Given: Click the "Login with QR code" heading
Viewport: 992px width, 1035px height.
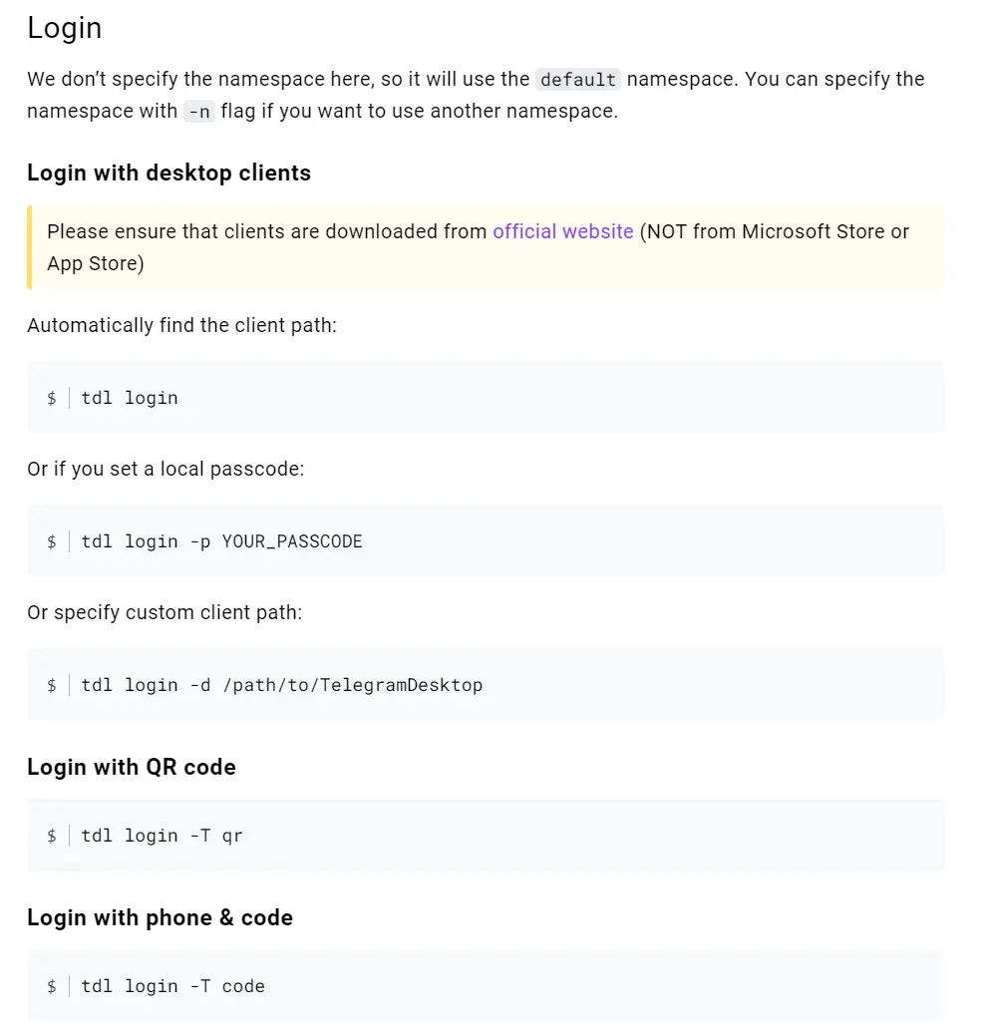Looking at the screenshot, I should tap(132, 767).
